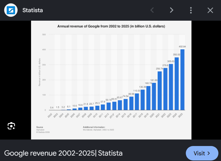Click the 16.6 value label
The width and height of the screenshot is (221, 161).
coord(80,105)
